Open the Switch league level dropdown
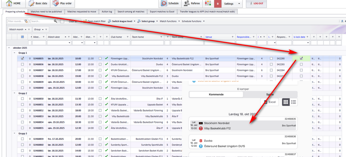This screenshot has height=157, width=346. coord(121,21)
